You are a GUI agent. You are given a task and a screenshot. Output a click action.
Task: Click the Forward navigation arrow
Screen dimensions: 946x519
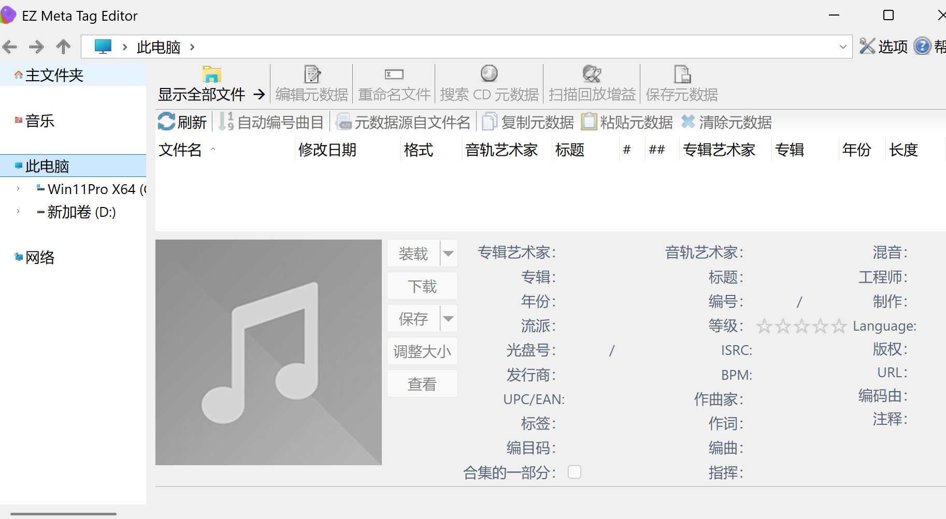click(x=36, y=47)
